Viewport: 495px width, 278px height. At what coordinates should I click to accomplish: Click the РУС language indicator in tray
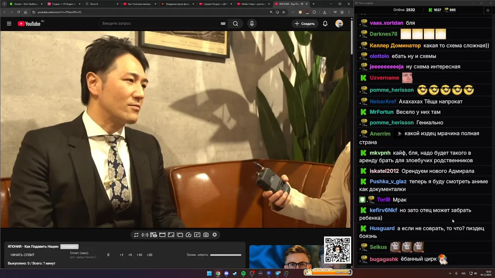point(464,273)
